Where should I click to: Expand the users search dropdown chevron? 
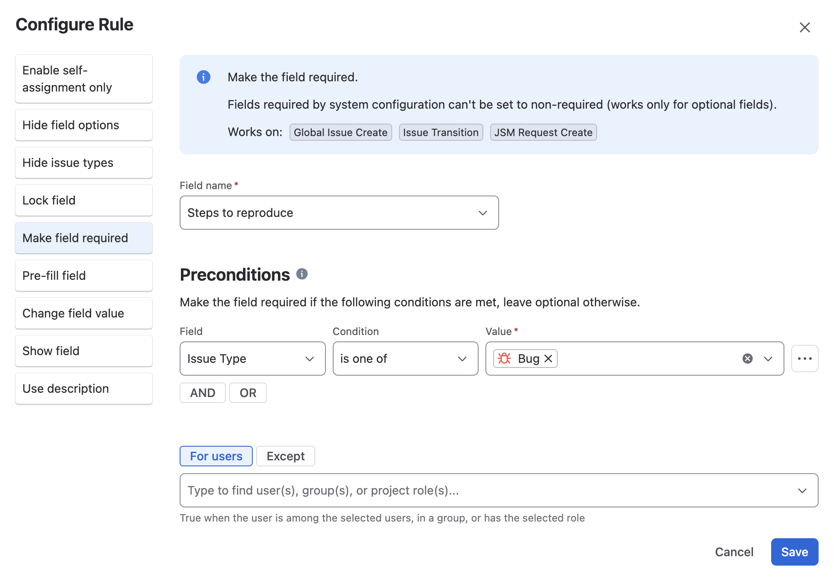(x=802, y=490)
